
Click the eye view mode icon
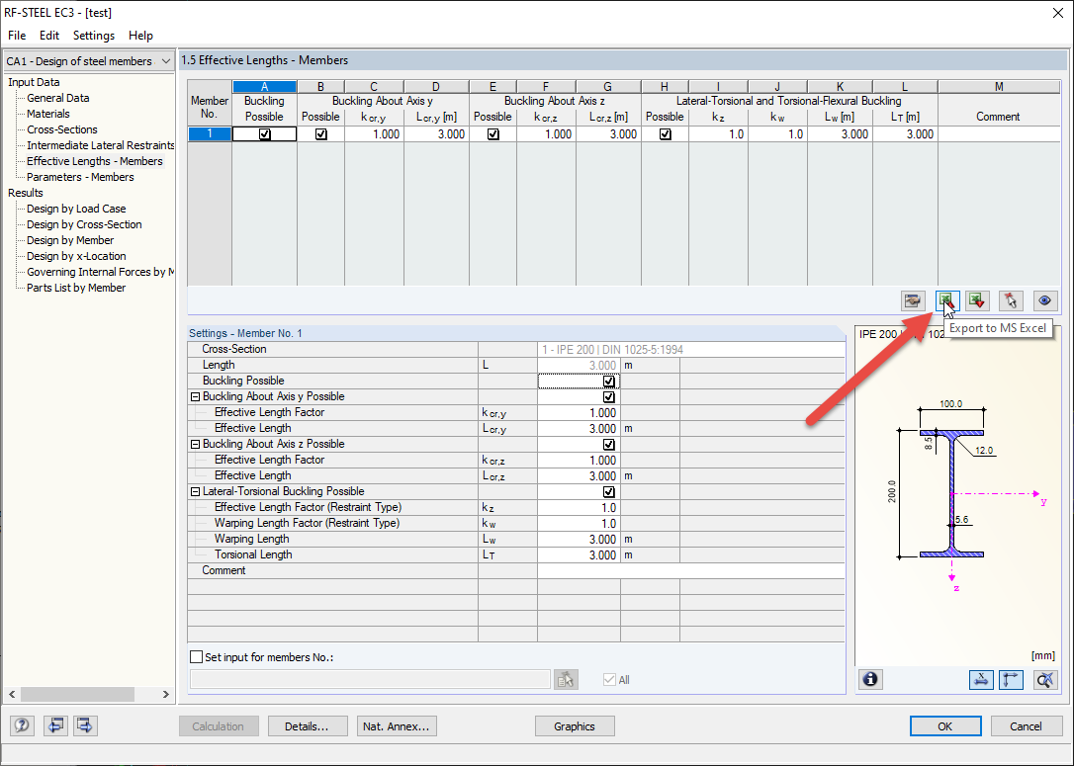1044,300
